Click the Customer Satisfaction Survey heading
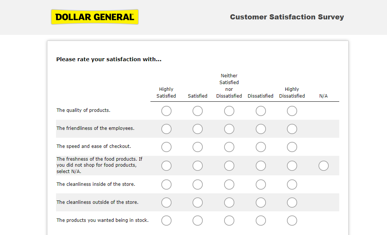 pyautogui.click(x=287, y=17)
